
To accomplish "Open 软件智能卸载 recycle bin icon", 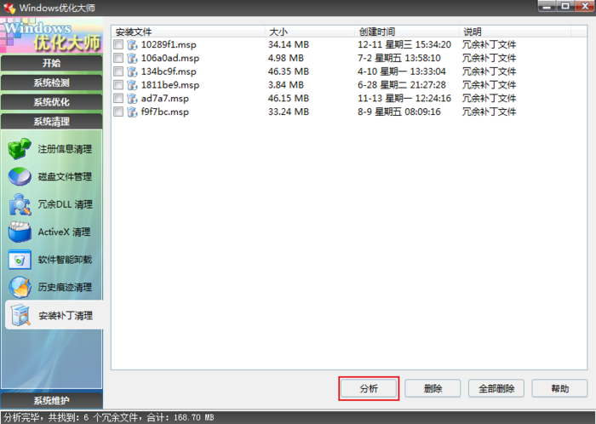I will 20,260.
